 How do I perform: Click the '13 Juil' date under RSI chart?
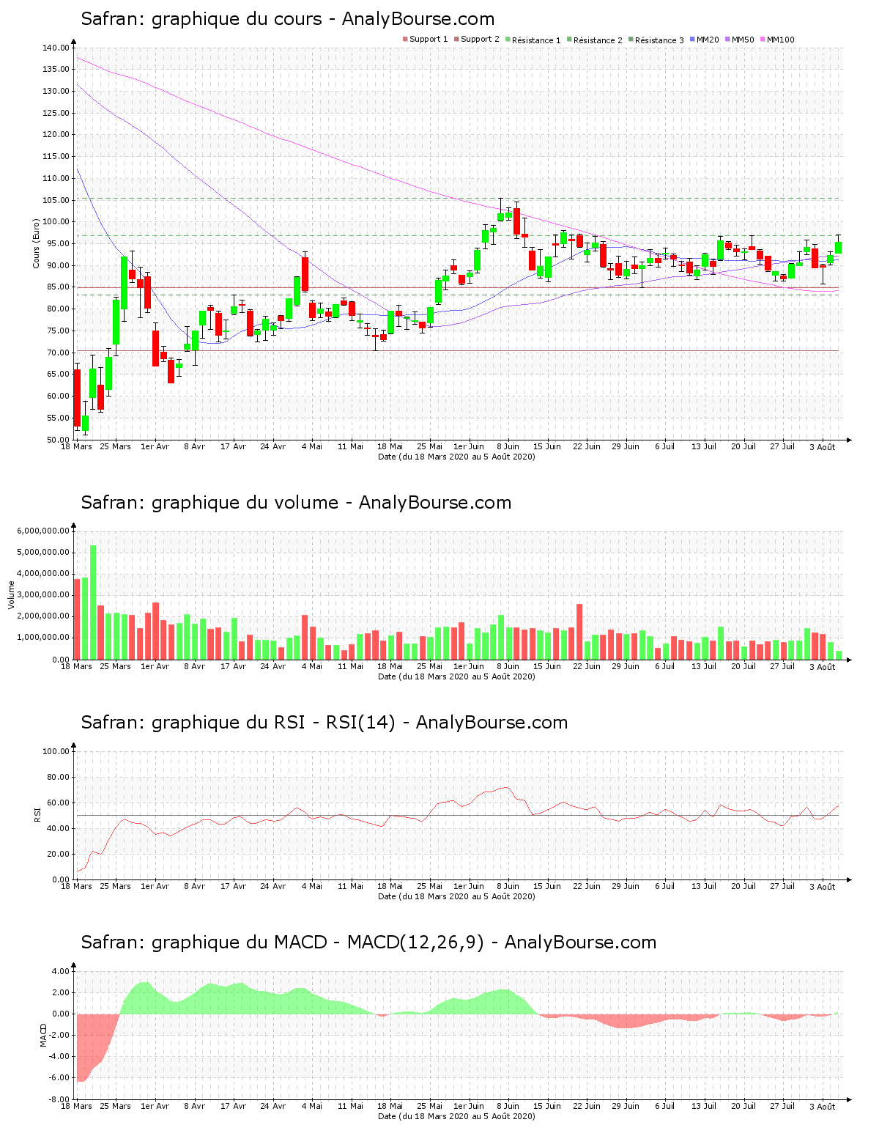(x=704, y=886)
